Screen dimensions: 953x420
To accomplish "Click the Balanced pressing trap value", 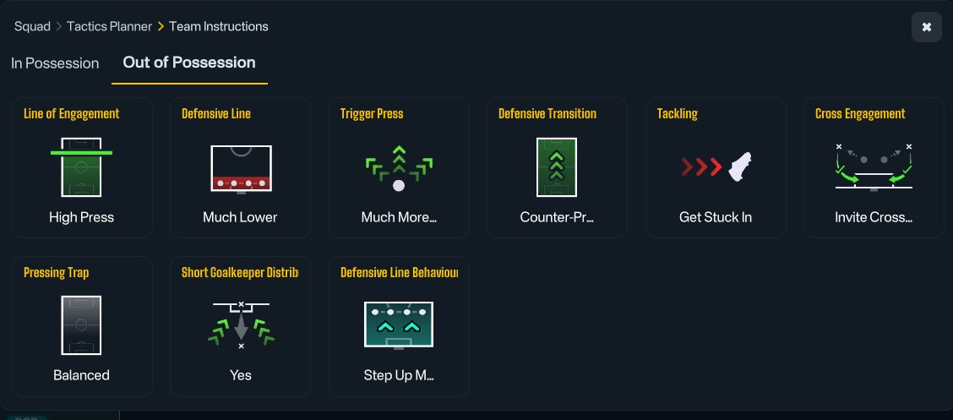I will click(81, 375).
